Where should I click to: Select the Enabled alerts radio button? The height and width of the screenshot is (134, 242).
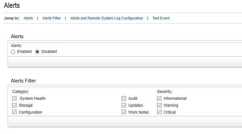tap(13, 52)
